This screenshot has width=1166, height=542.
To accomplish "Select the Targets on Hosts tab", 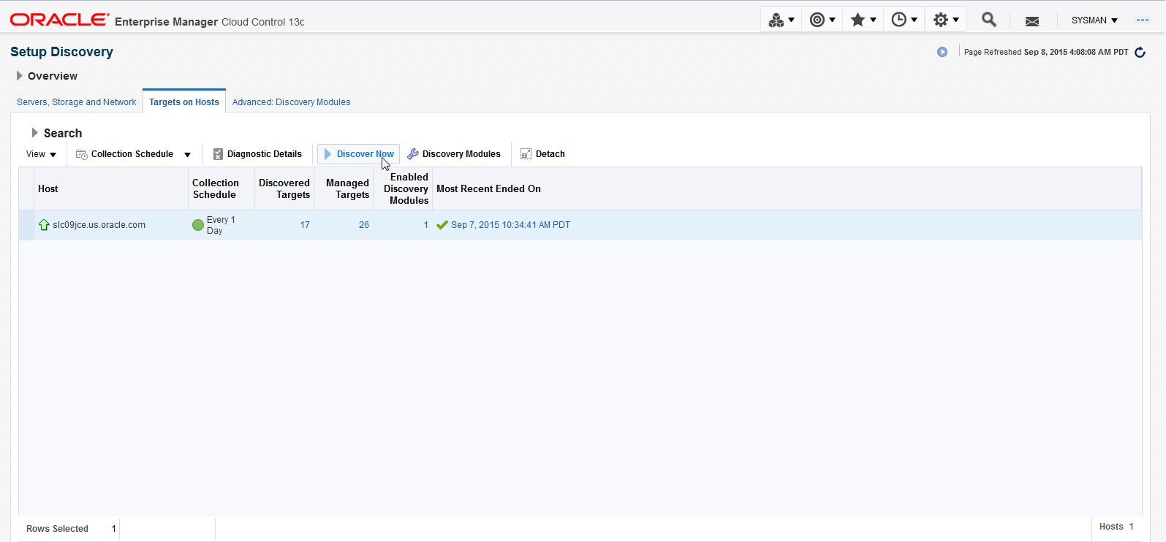I will point(184,102).
